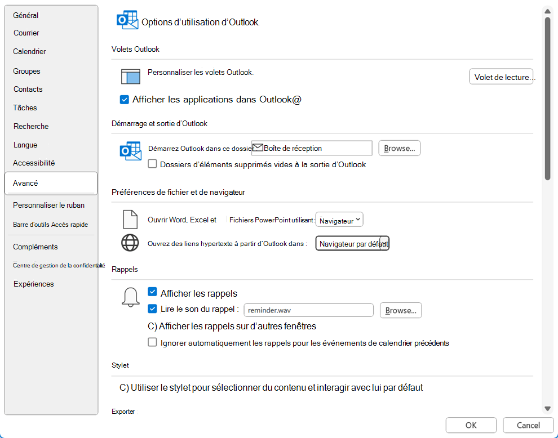
Task: Click the Démarrage et sortie d'Outlook heading
Action: (x=160, y=123)
